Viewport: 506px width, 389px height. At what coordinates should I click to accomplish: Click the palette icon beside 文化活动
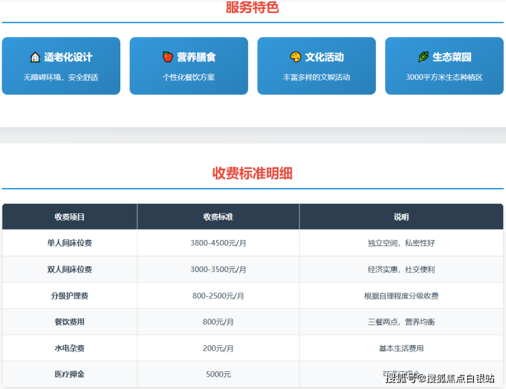click(x=295, y=57)
